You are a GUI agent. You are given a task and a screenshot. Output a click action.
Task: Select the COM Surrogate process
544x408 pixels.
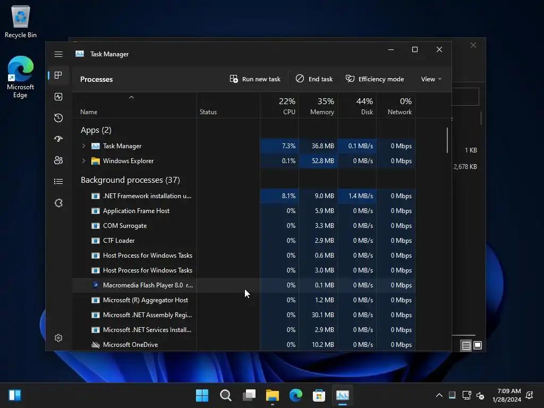[x=243, y=226]
